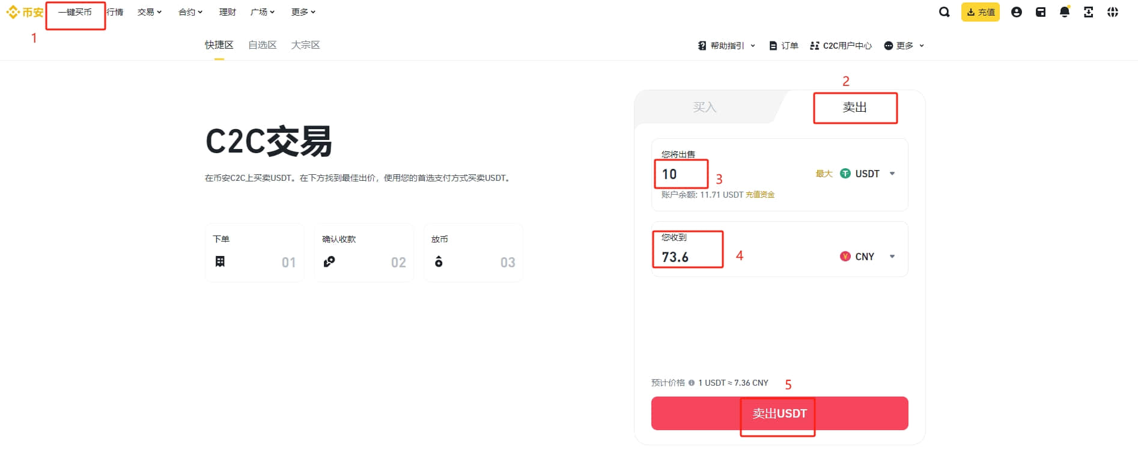
Task: Open the notifications bell icon
Action: [1065, 12]
